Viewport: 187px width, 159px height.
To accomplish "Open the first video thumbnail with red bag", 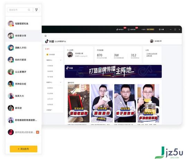I will click(x=79, y=103).
